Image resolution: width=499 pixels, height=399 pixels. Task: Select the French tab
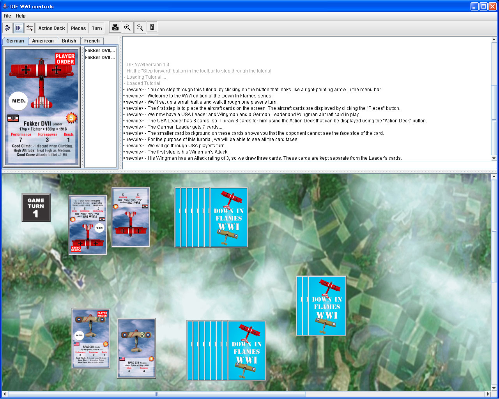coord(92,41)
